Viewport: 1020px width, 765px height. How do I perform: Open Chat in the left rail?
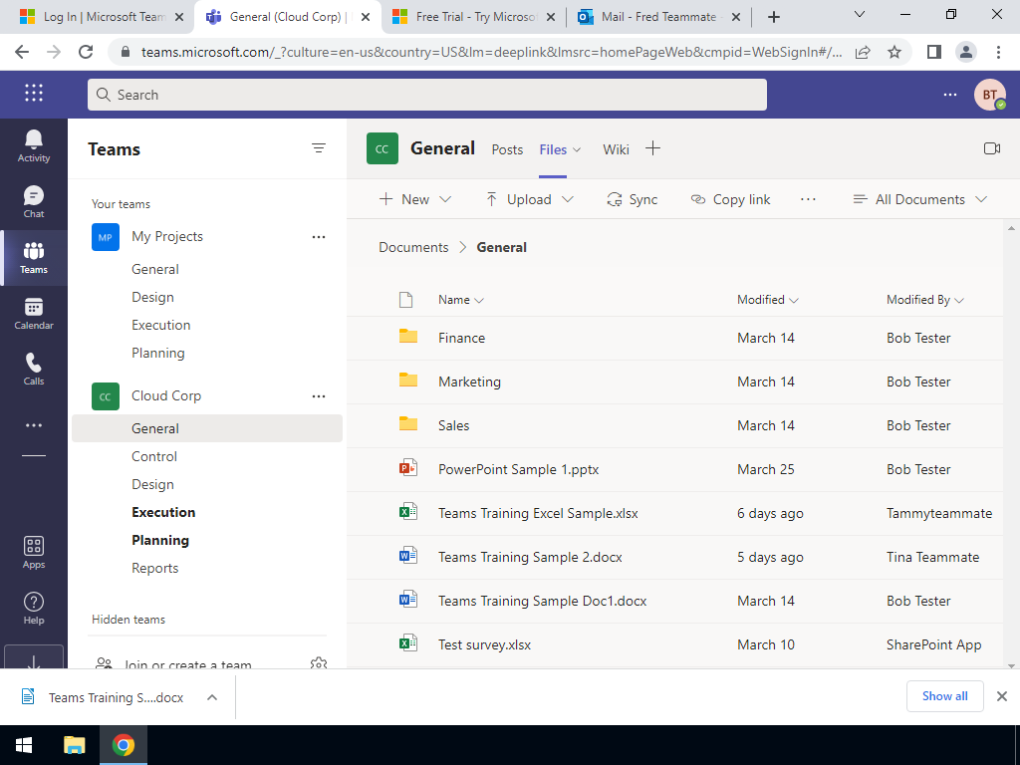tap(33, 201)
